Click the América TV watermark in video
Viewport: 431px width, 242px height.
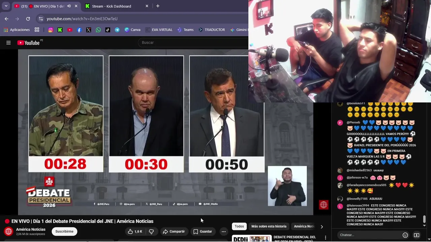point(324,205)
